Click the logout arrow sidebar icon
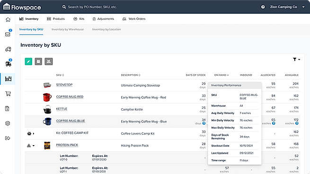Image resolution: width=310 pixels, height=174 pixels. tap(8, 138)
